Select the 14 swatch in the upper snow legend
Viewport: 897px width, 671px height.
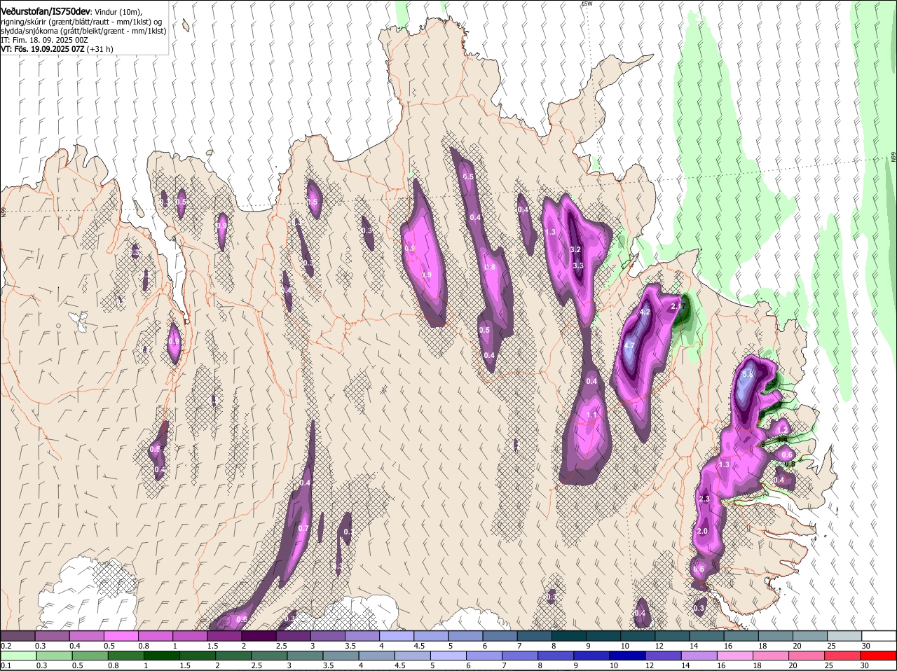(x=707, y=635)
